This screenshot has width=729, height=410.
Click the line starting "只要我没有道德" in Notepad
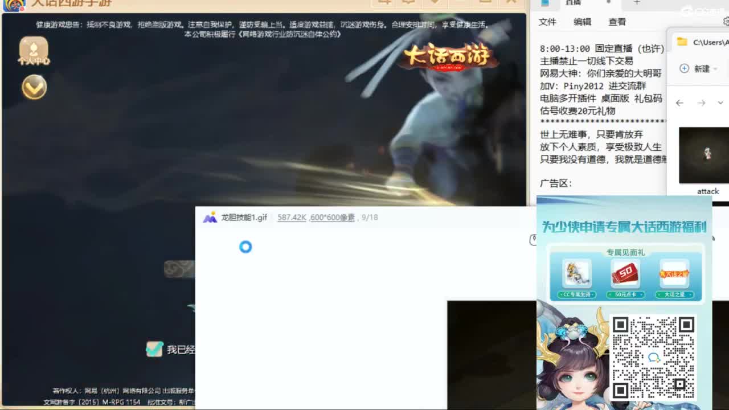point(603,160)
